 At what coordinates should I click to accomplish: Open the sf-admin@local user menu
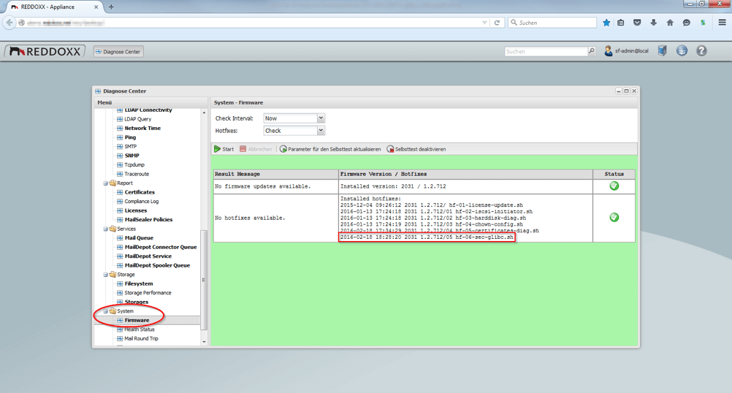[x=627, y=51]
